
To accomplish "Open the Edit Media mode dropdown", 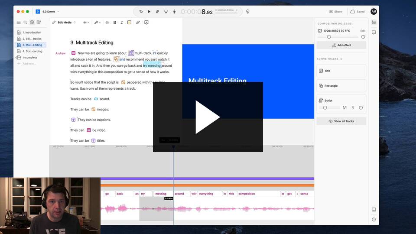I will pyautogui.click(x=64, y=23).
